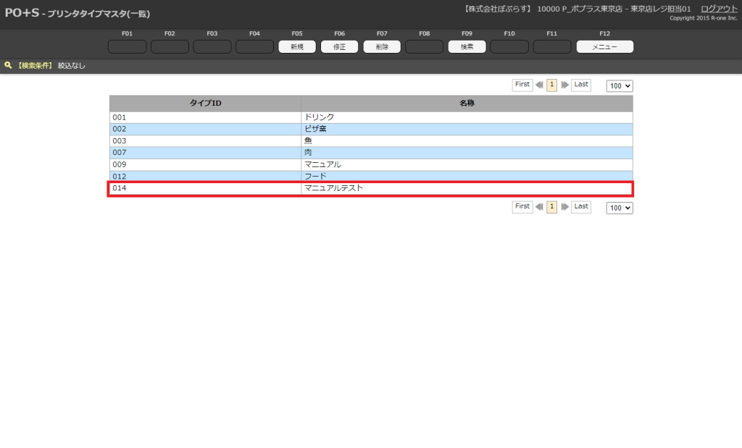Go to previous page using top left arrow

[539, 85]
